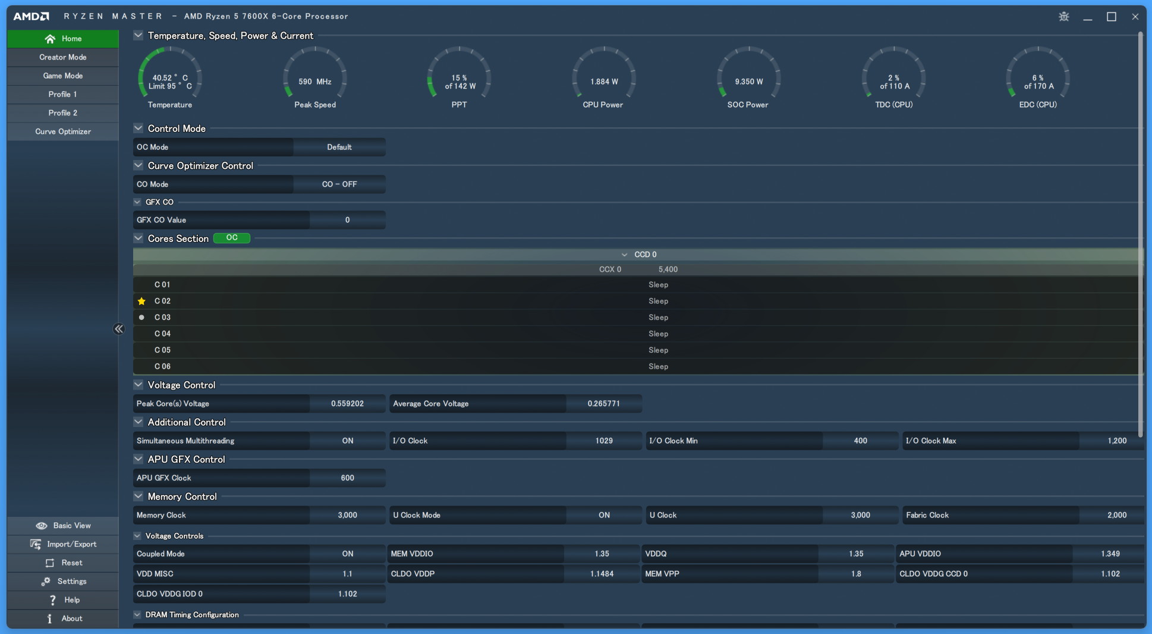Click the Help question mark icon
The width and height of the screenshot is (1152, 634).
(x=52, y=600)
